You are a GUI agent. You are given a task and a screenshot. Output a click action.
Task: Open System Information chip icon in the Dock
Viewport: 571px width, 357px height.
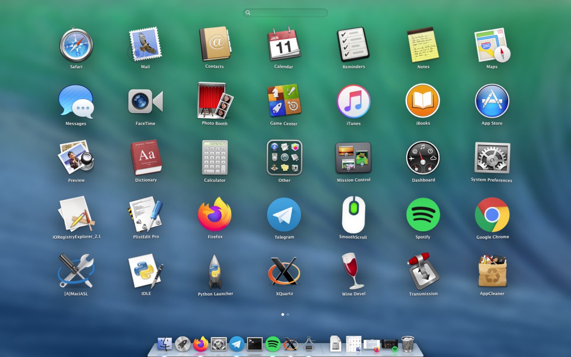click(309, 344)
